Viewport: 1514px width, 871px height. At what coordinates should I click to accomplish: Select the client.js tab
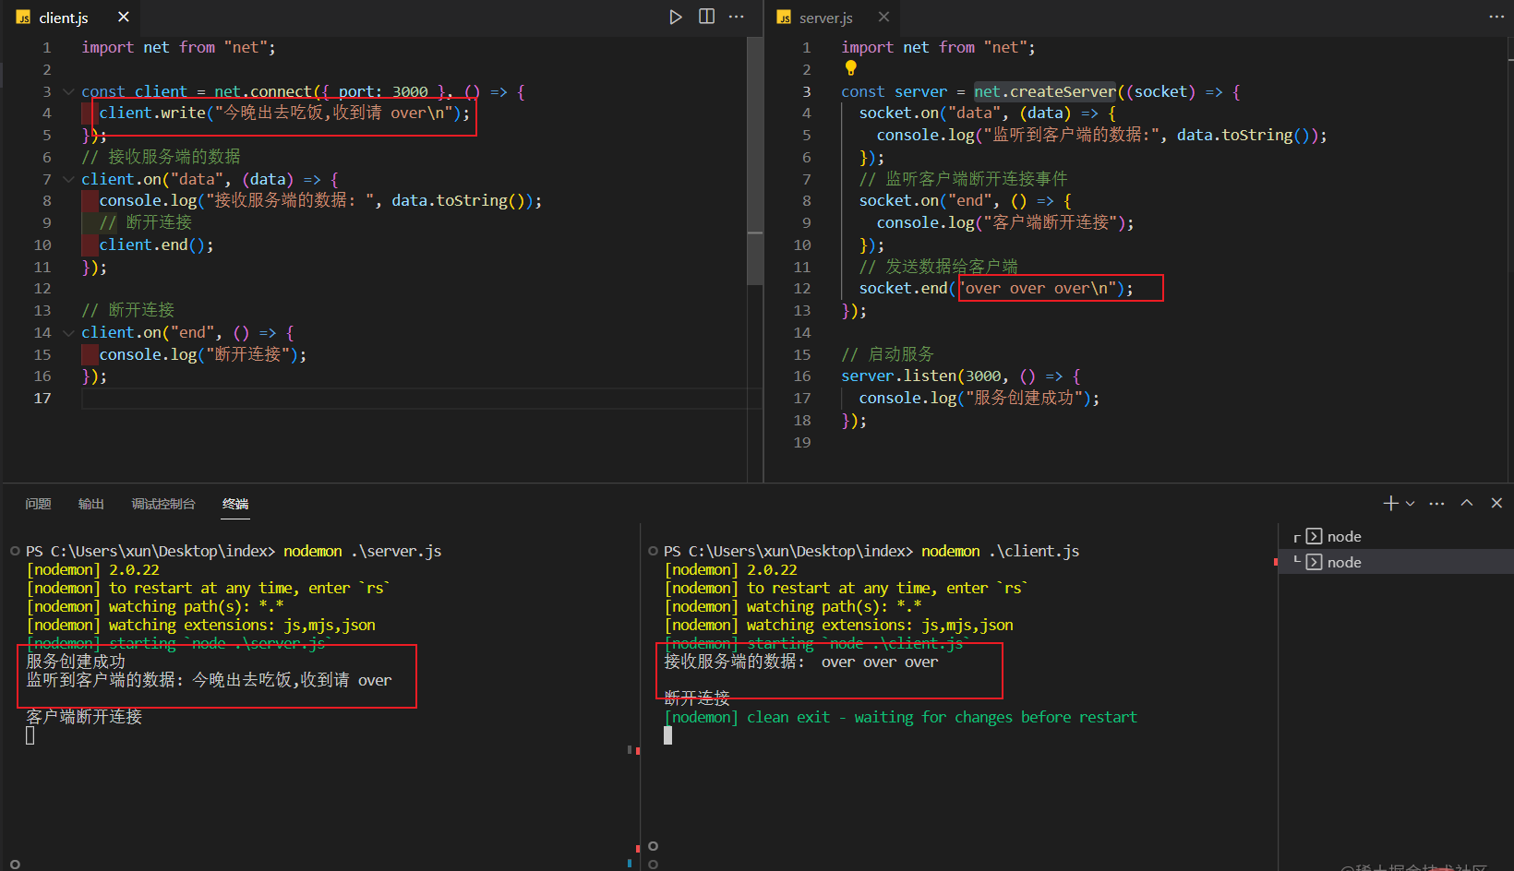(73, 18)
